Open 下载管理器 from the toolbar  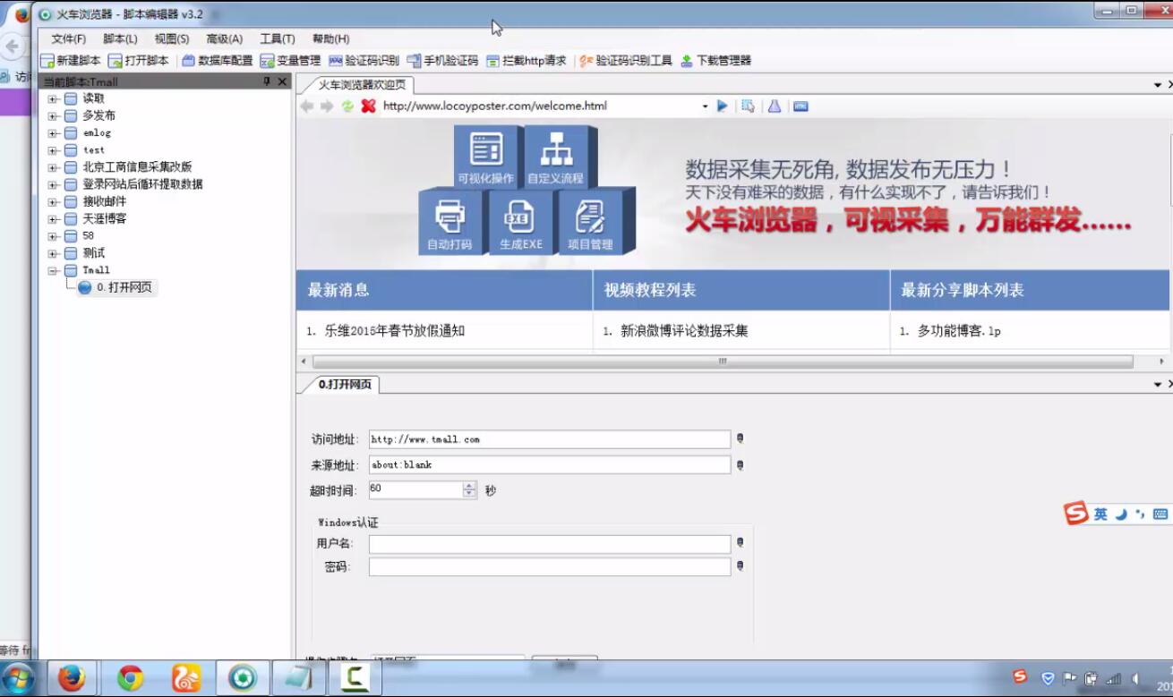pos(715,61)
